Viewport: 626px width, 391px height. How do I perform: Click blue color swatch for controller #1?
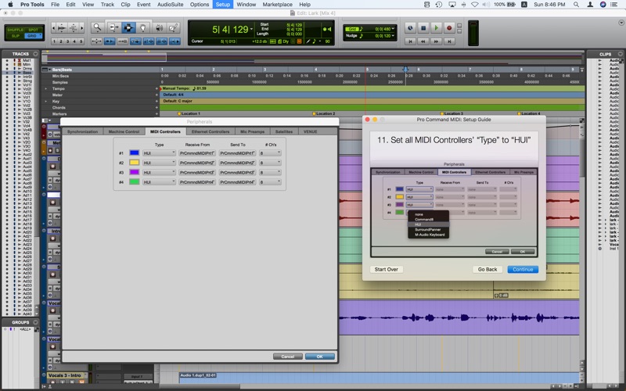[x=134, y=152]
